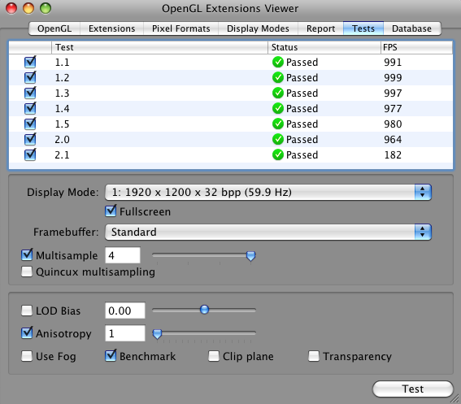
Task: Open the Display Mode dropdown
Action: tap(268, 193)
